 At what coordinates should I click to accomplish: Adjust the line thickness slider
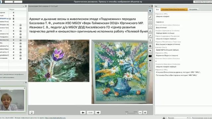(x=150, y=65)
